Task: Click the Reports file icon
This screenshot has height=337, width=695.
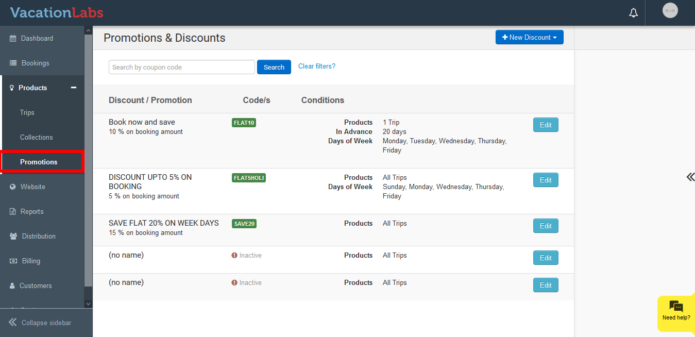Action: [13, 212]
